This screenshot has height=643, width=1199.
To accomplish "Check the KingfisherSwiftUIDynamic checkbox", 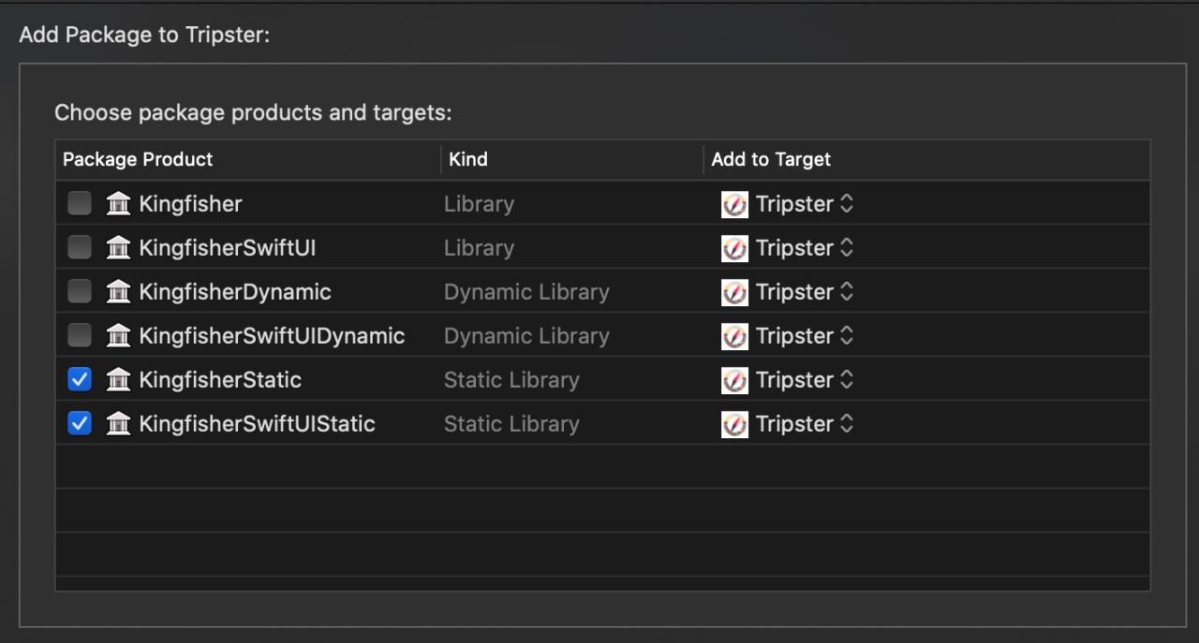I will point(80,335).
